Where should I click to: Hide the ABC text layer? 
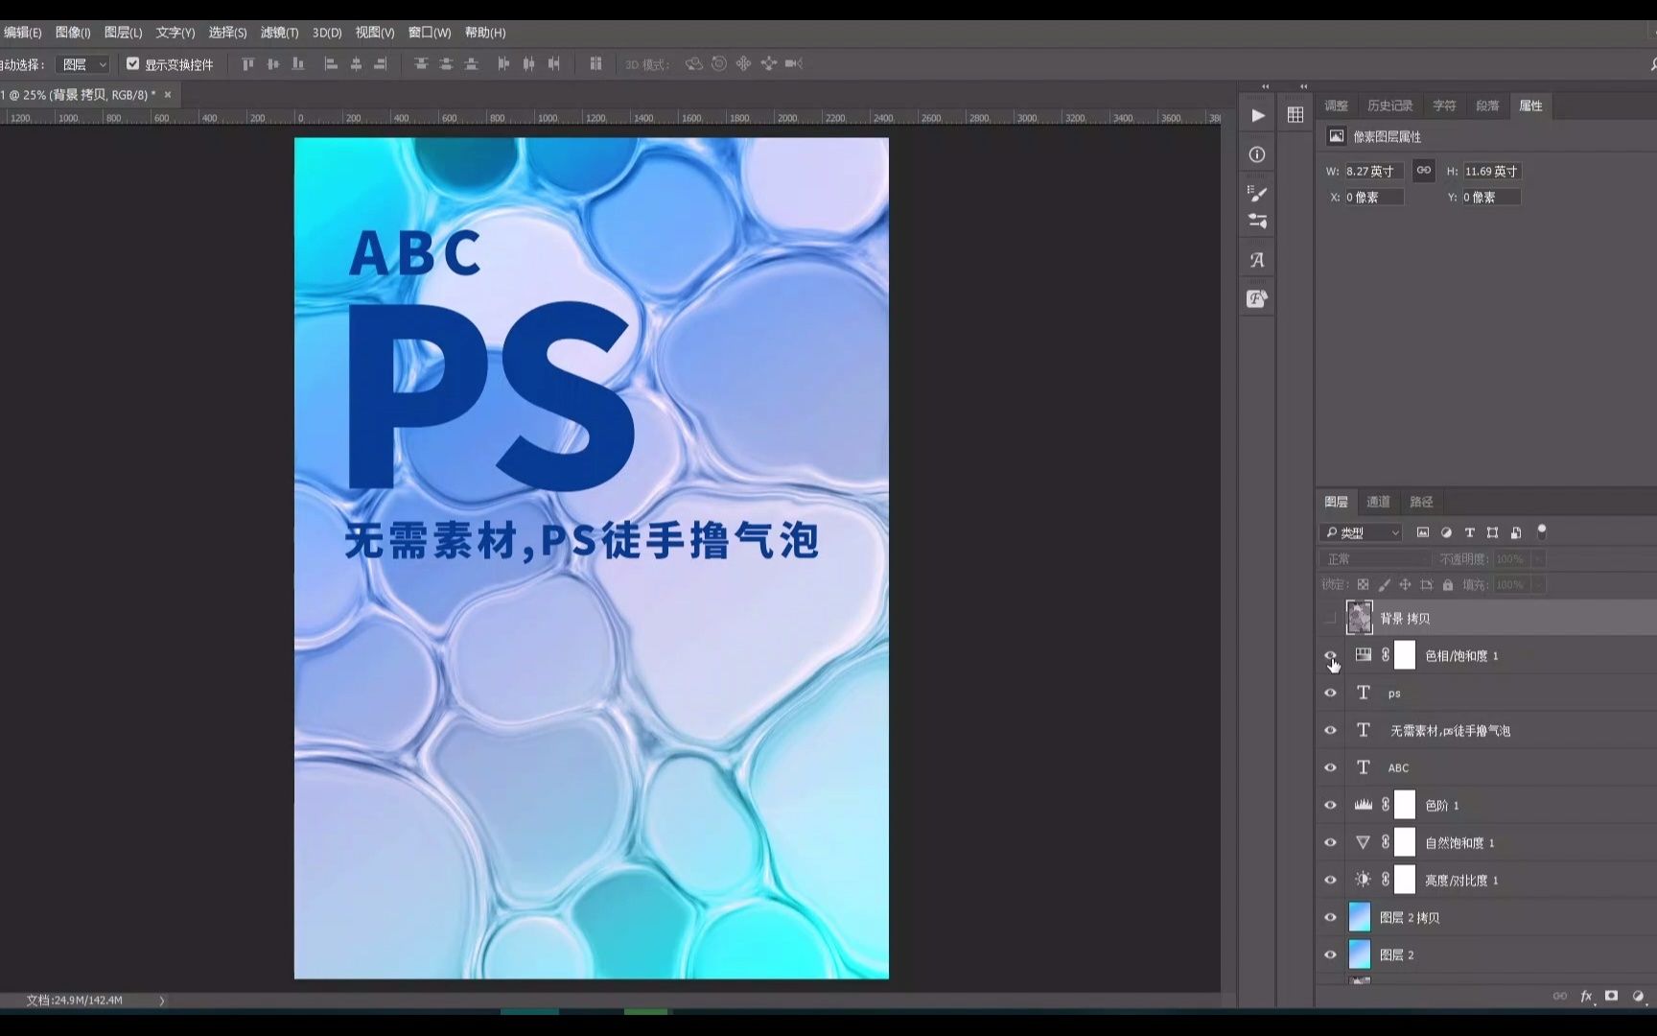1330,768
